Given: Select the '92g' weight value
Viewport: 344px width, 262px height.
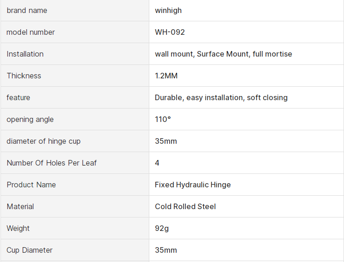Looking at the screenshot, I should click(162, 228).
